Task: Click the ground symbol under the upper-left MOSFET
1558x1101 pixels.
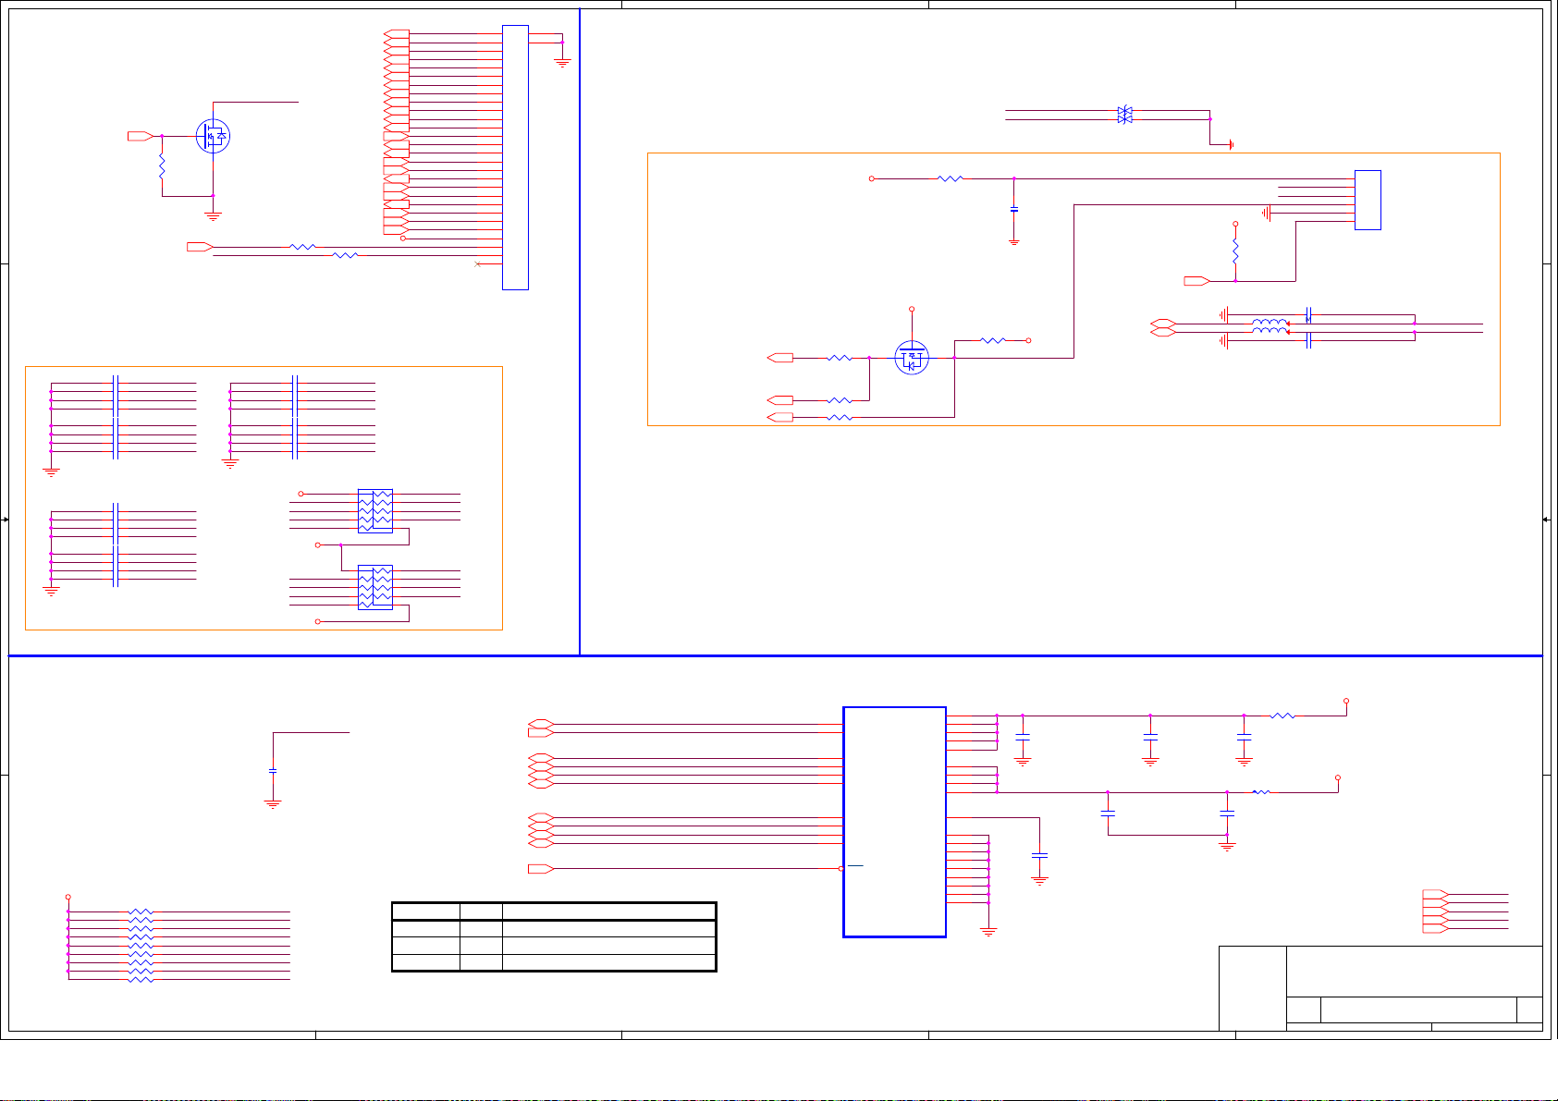Action: click(x=213, y=216)
